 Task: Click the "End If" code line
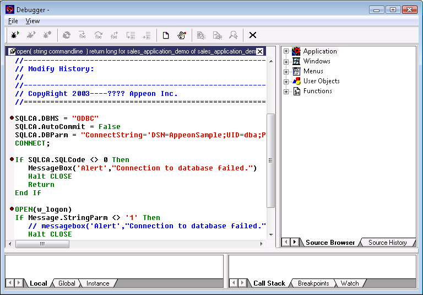[28, 193]
